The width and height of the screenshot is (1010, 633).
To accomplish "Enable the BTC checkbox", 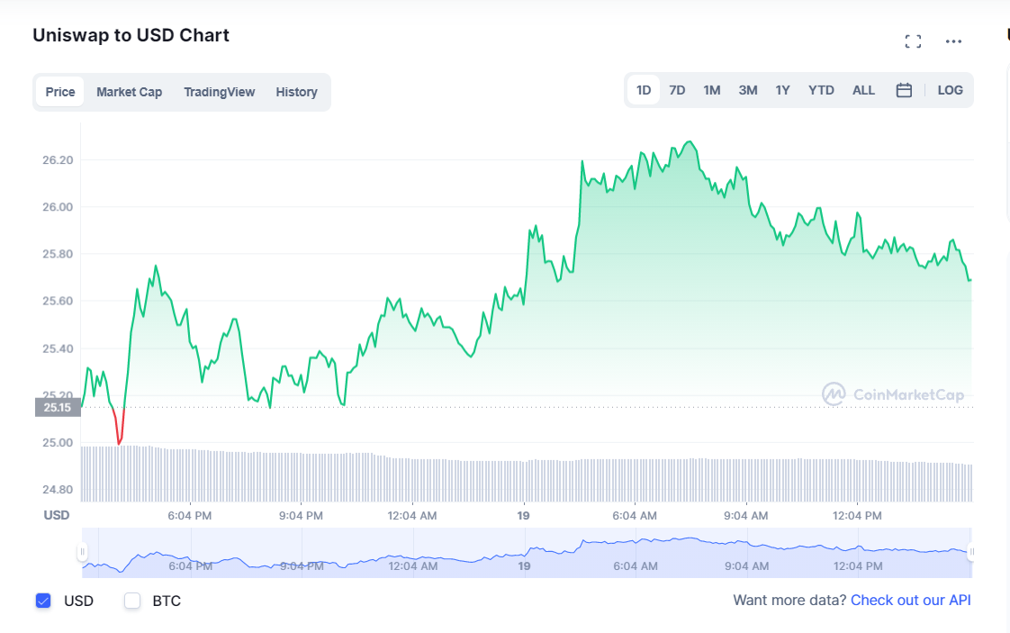I will pos(132,601).
